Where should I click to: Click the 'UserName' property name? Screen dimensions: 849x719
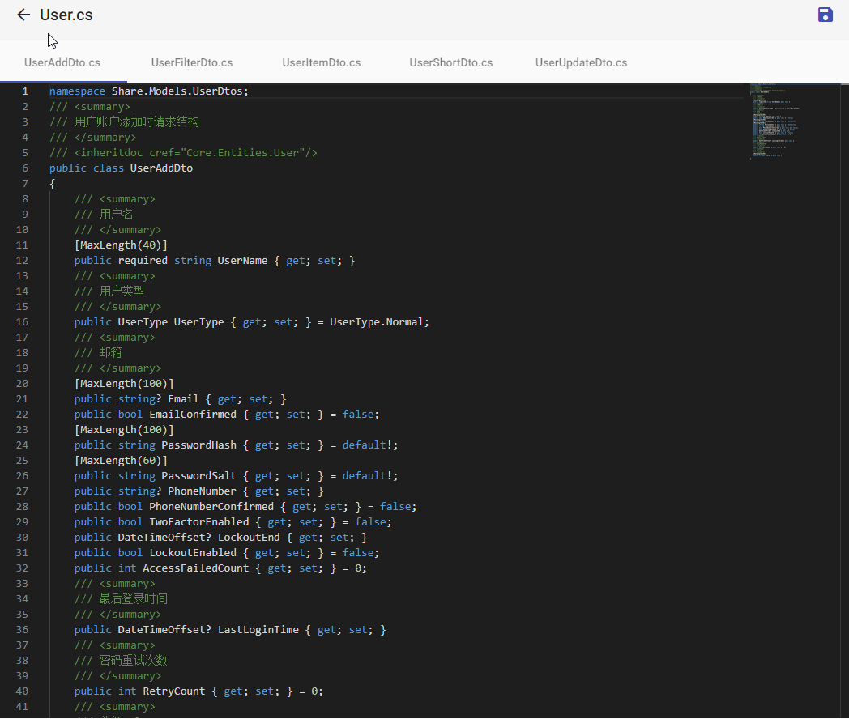[242, 261]
